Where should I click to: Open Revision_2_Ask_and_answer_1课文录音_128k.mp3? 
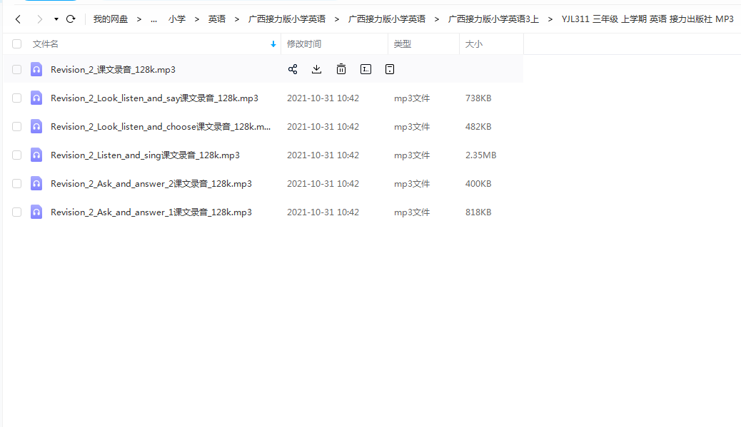(x=151, y=212)
